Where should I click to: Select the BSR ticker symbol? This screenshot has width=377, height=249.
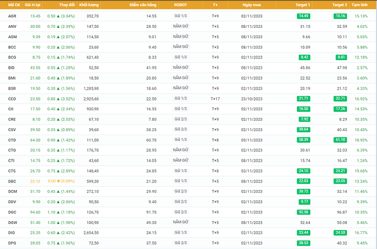coord(12,88)
